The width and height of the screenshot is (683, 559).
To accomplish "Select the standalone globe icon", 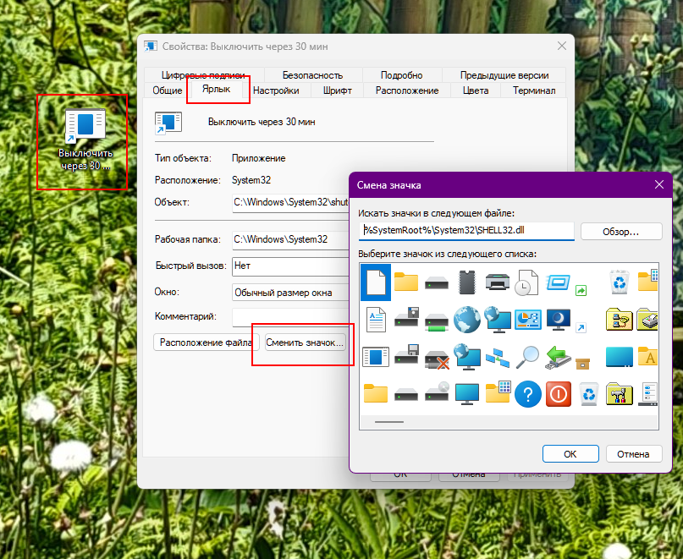I will (x=466, y=319).
